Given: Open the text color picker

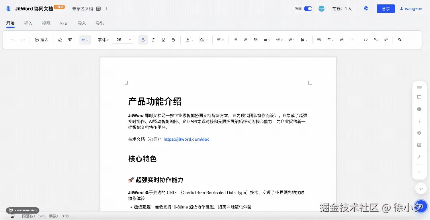Looking at the screenshot, I should click(x=189, y=40).
